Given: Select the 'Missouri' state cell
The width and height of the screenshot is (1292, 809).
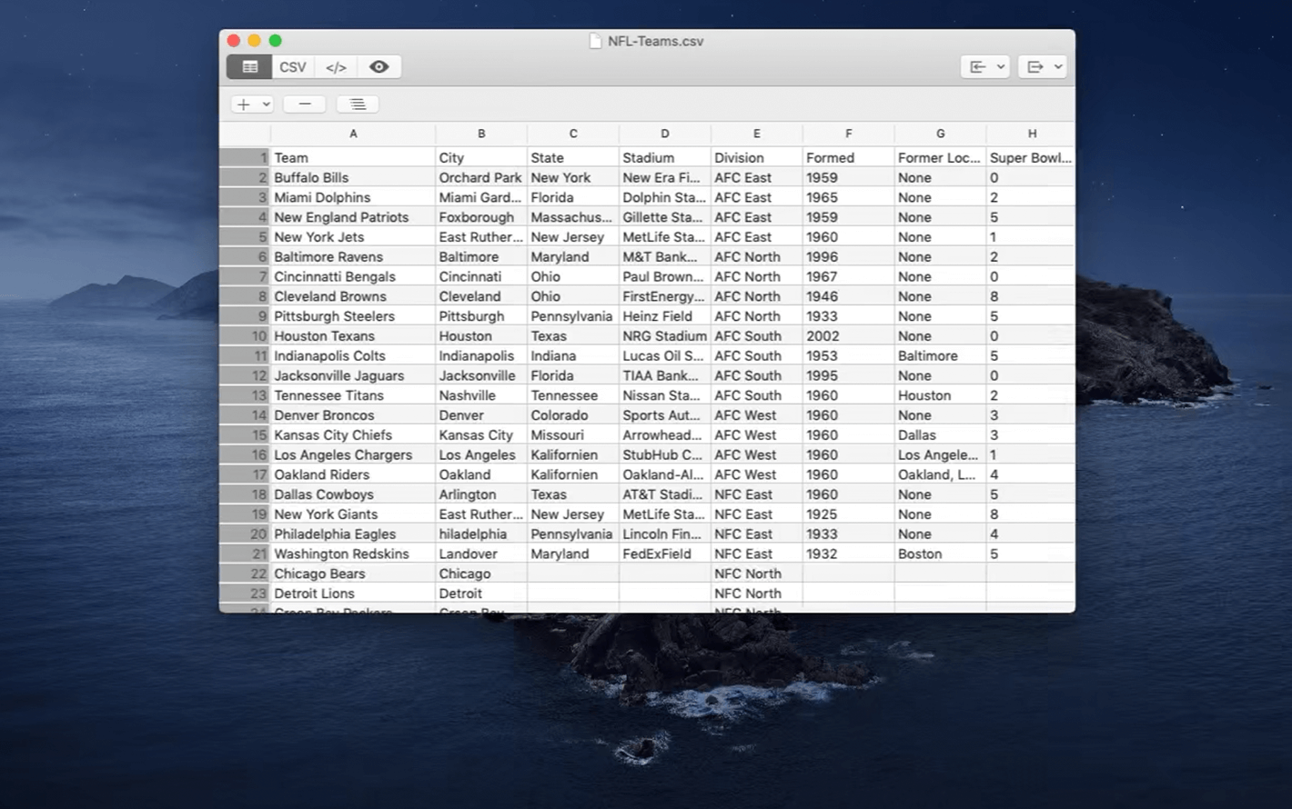Looking at the screenshot, I should (573, 434).
